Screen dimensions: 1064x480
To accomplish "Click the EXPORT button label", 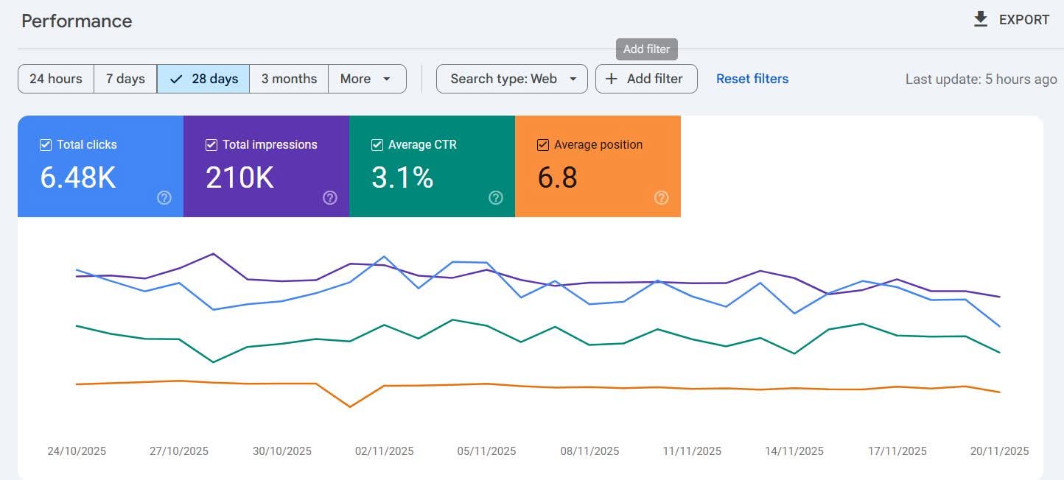I will coord(1023,20).
